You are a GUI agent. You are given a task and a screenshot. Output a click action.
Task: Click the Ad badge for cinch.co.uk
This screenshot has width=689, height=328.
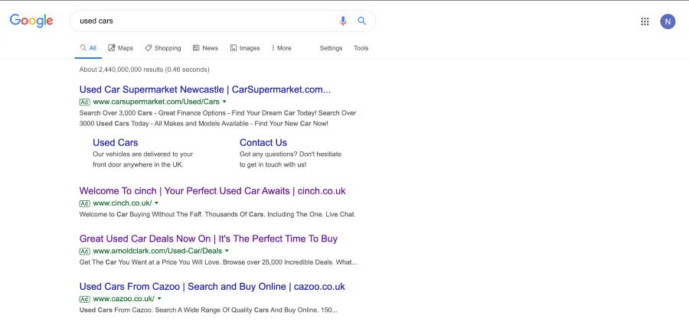tap(84, 203)
